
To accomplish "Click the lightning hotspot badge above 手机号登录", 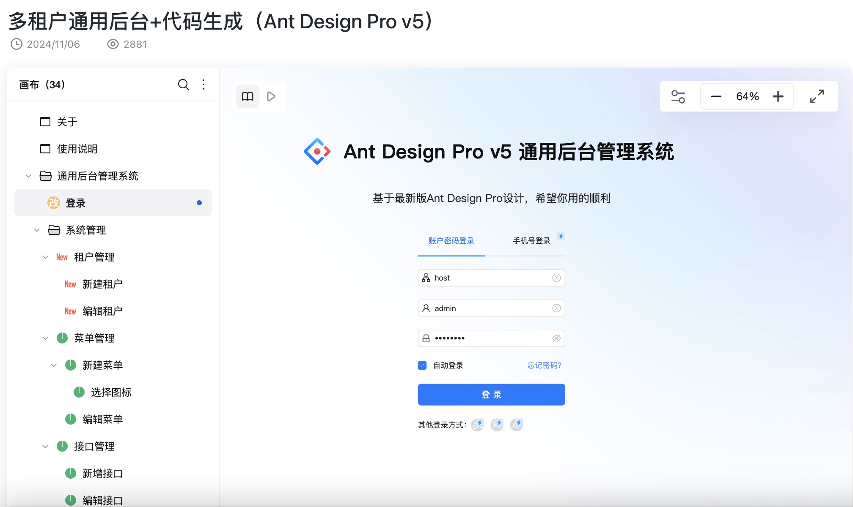I will pyautogui.click(x=561, y=236).
